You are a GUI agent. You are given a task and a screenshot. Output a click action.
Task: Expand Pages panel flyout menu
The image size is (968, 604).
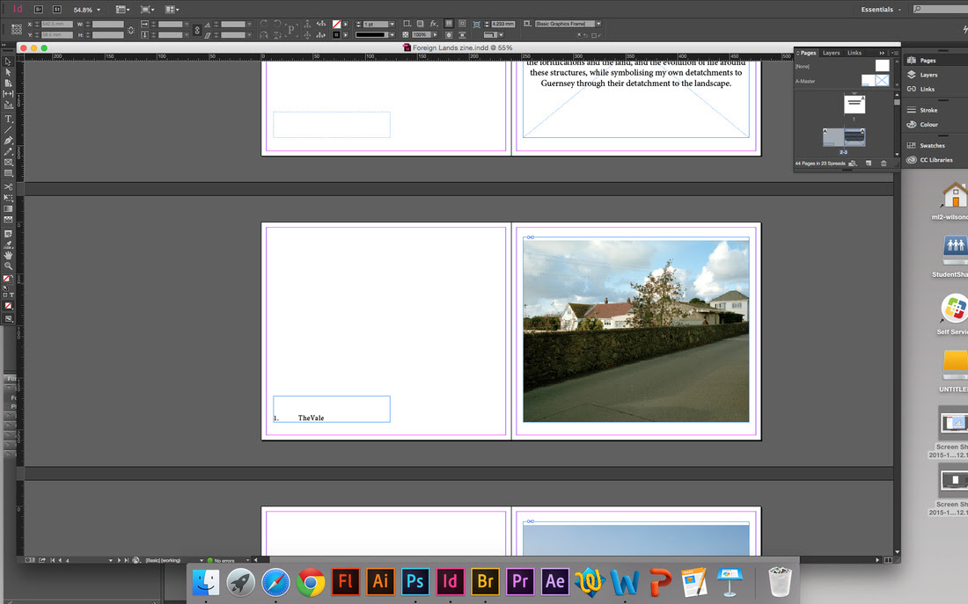[895, 53]
